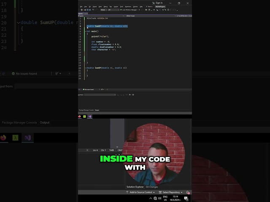The width and height of the screenshot is (270, 202).
Task: Collapse int main() with its fold chevron
Action: (x=86, y=31)
